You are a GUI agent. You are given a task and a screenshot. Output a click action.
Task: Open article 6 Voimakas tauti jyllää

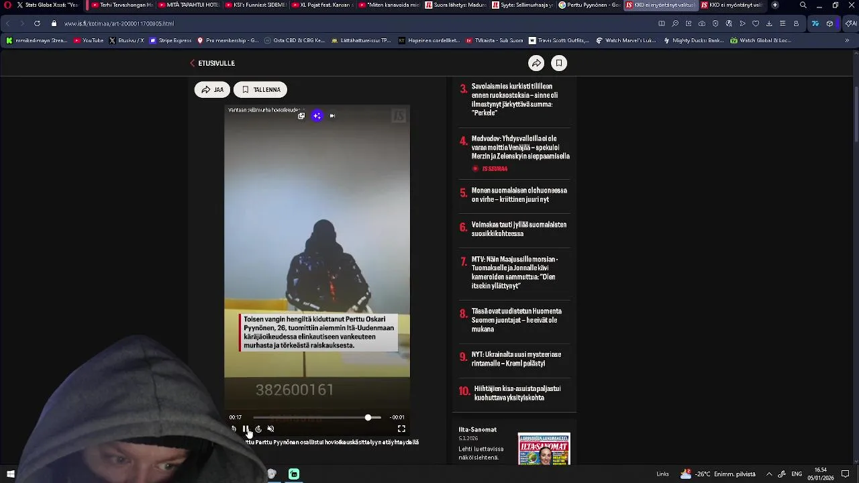coord(514,229)
